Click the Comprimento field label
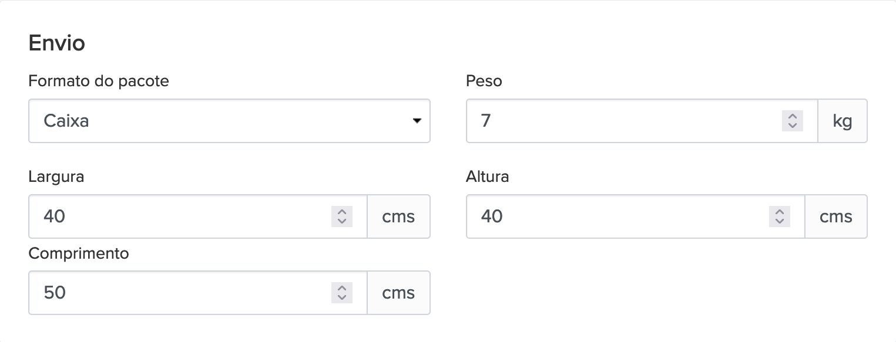Screen dimensions: 896x342 pyautogui.click(x=78, y=253)
